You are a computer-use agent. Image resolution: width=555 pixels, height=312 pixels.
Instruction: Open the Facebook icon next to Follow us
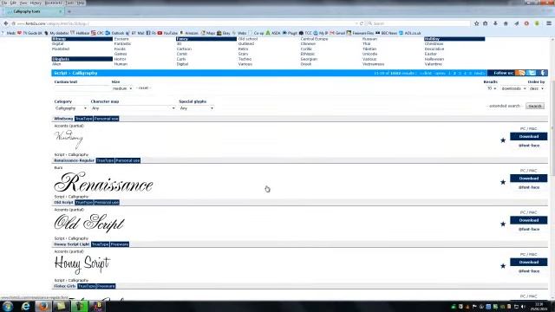click(x=543, y=73)
